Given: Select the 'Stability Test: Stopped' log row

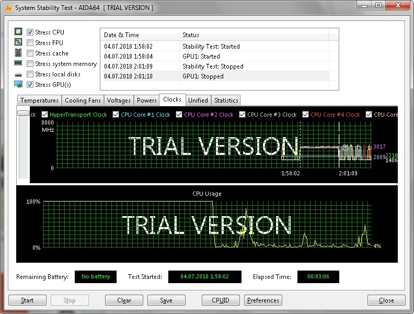Looking at the screenshot, I should click(215, 66).
